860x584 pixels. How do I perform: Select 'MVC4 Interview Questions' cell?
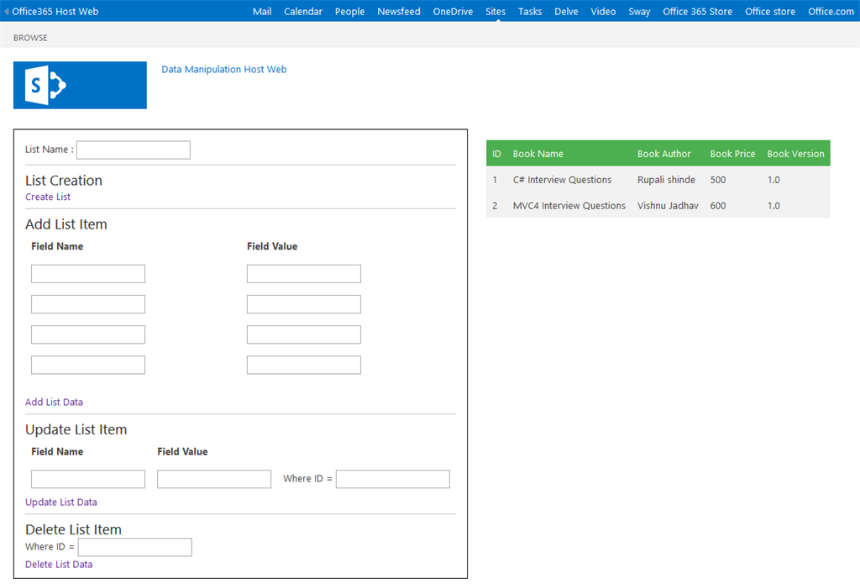tap(569, 205)
